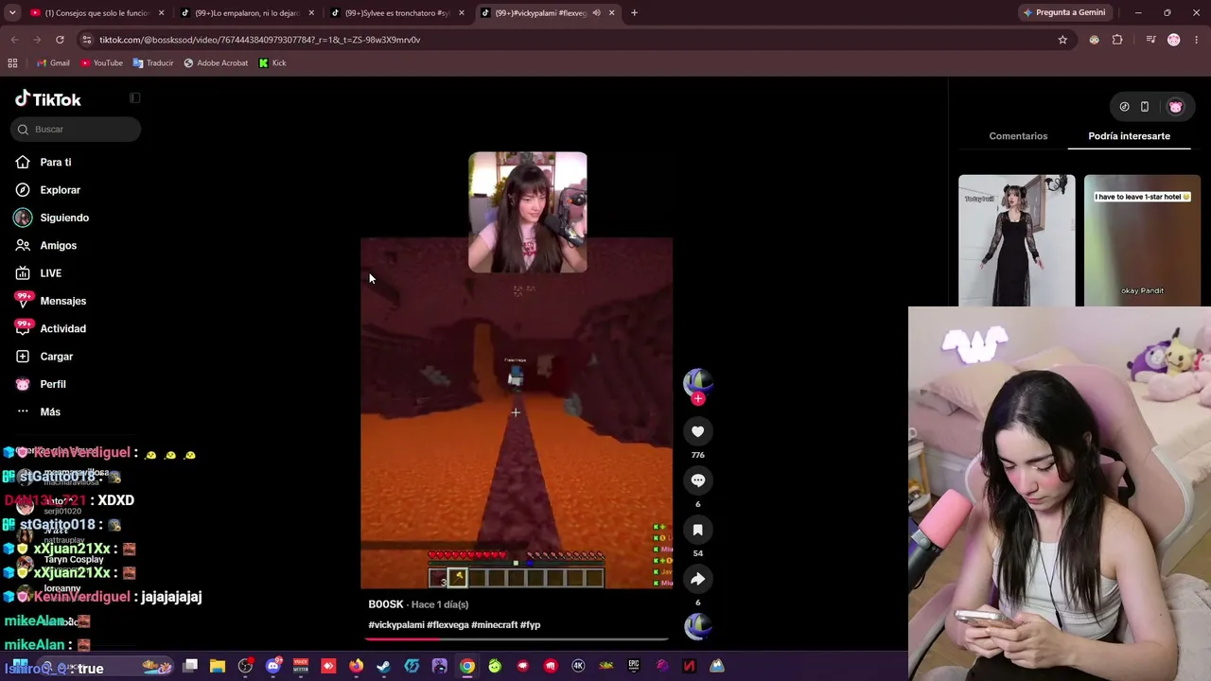
Task: Click the get app phone icon
Action: point(1145,107)
